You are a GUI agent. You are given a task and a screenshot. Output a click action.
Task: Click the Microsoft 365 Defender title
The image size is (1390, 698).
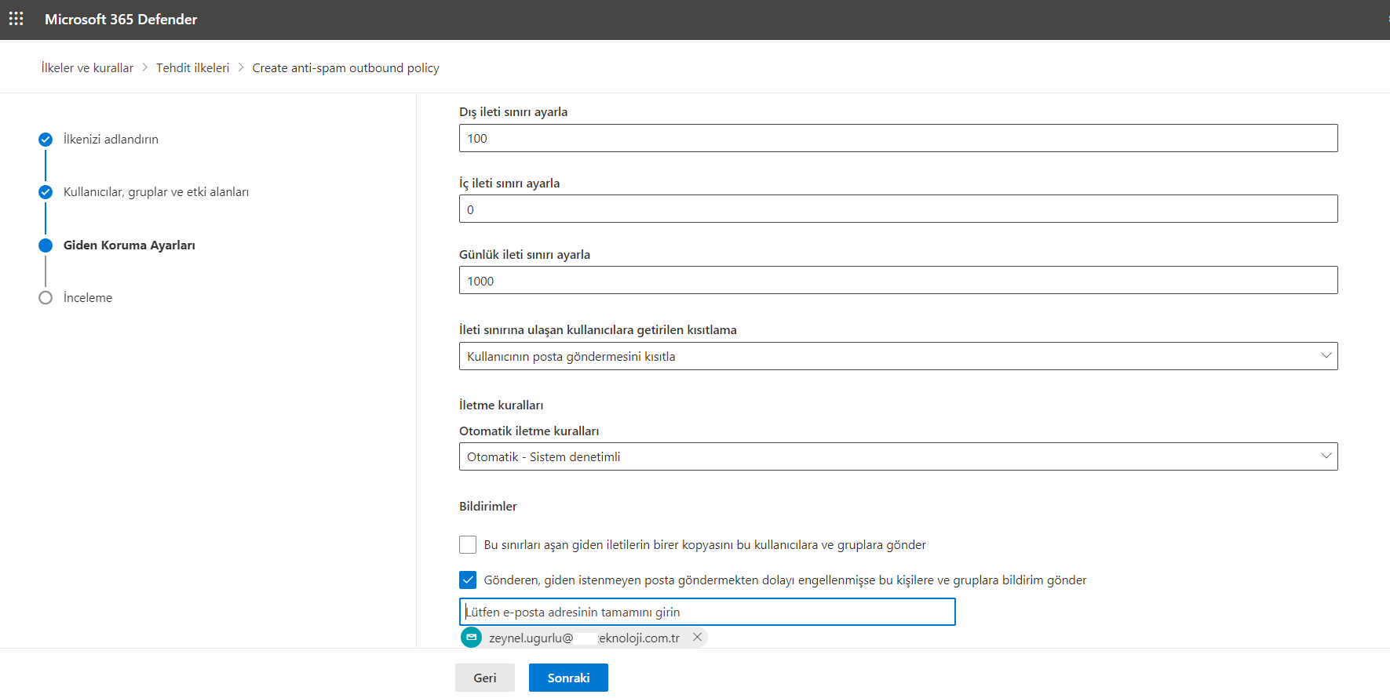click(x=121, y=20)
